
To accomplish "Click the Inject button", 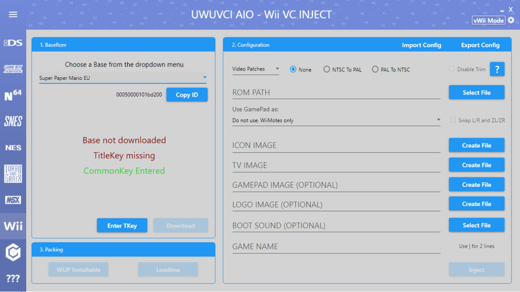I will pos(476,270).
